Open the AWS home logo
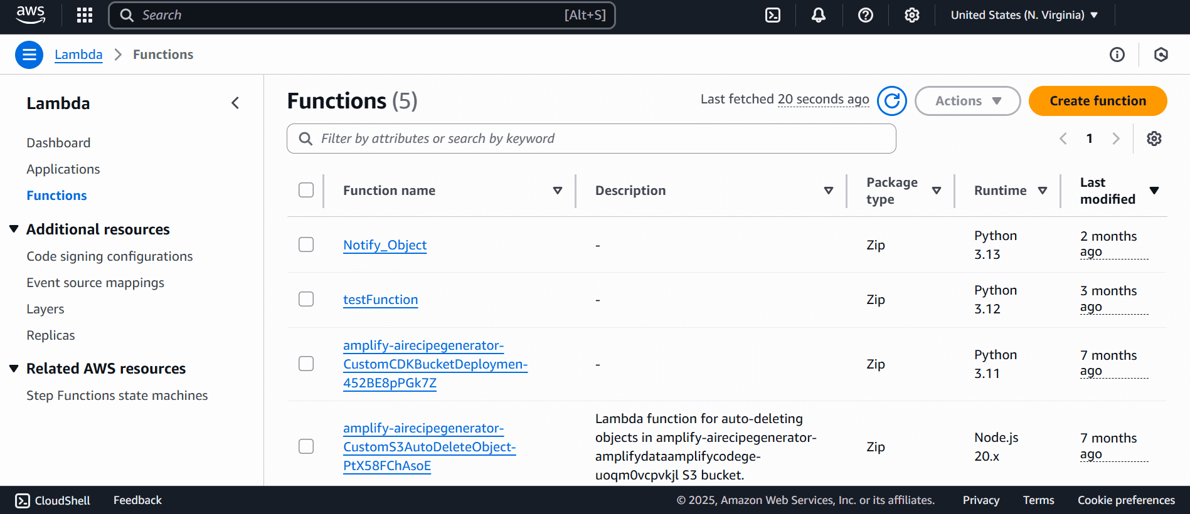This screenshot has height=514, width=1190. click(x=31, y=14)
